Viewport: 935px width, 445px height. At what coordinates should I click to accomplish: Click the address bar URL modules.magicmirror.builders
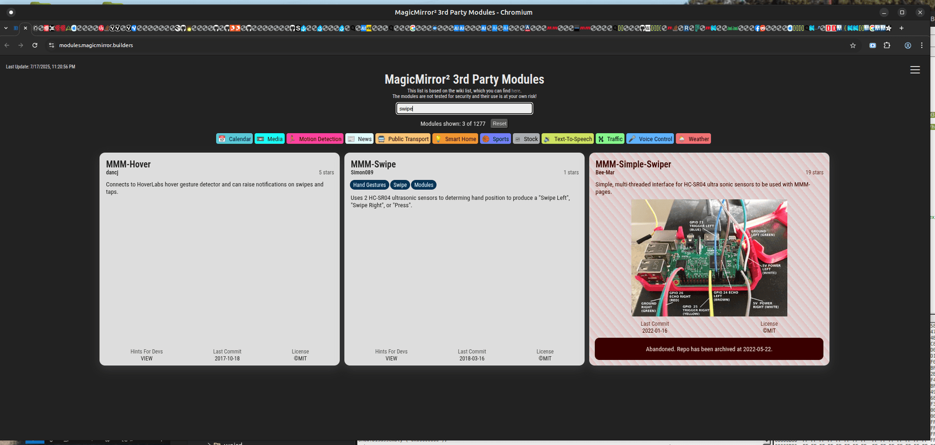click(x=96, y=45)
